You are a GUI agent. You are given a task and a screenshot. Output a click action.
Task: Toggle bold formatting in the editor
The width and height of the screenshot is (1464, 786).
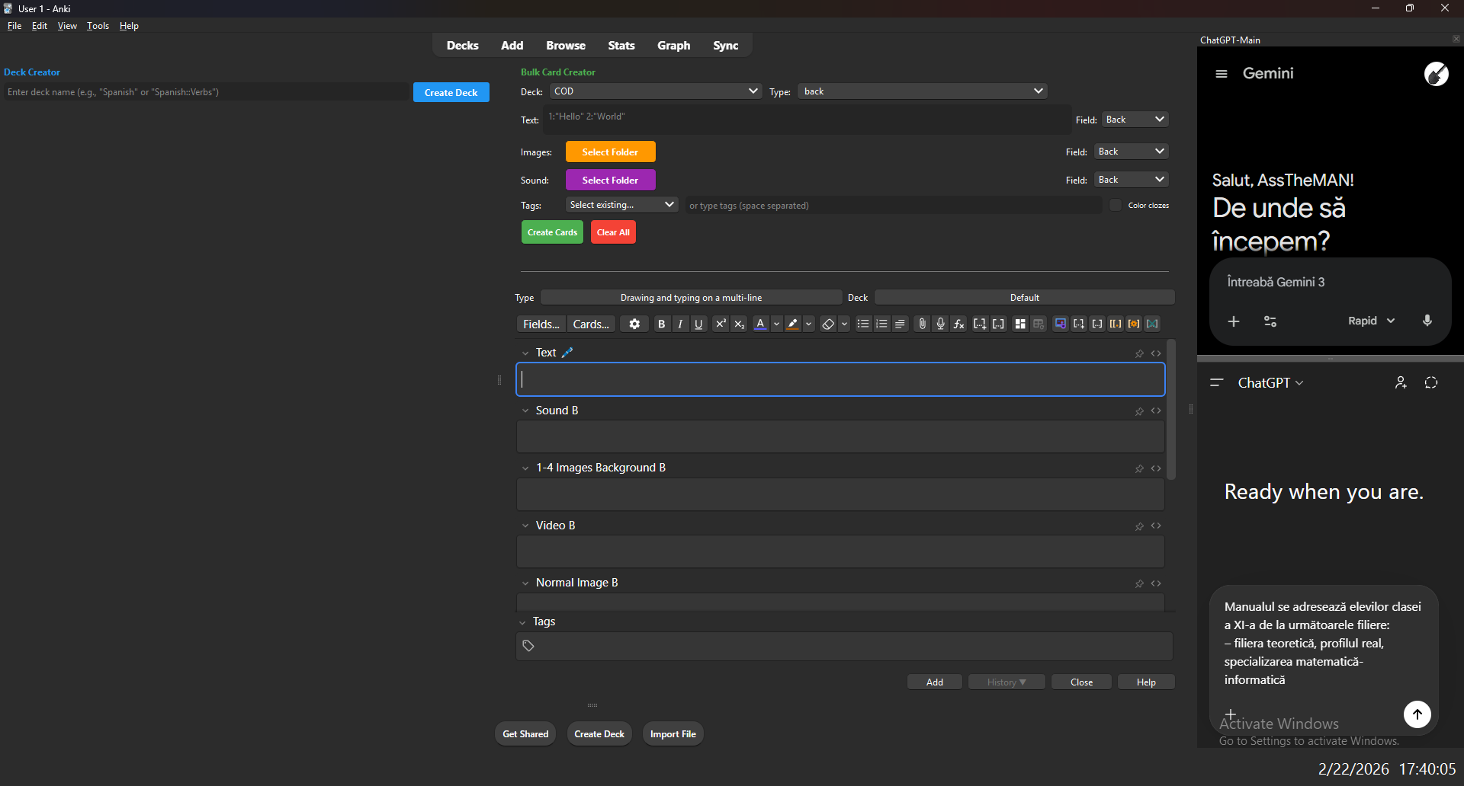661,324
